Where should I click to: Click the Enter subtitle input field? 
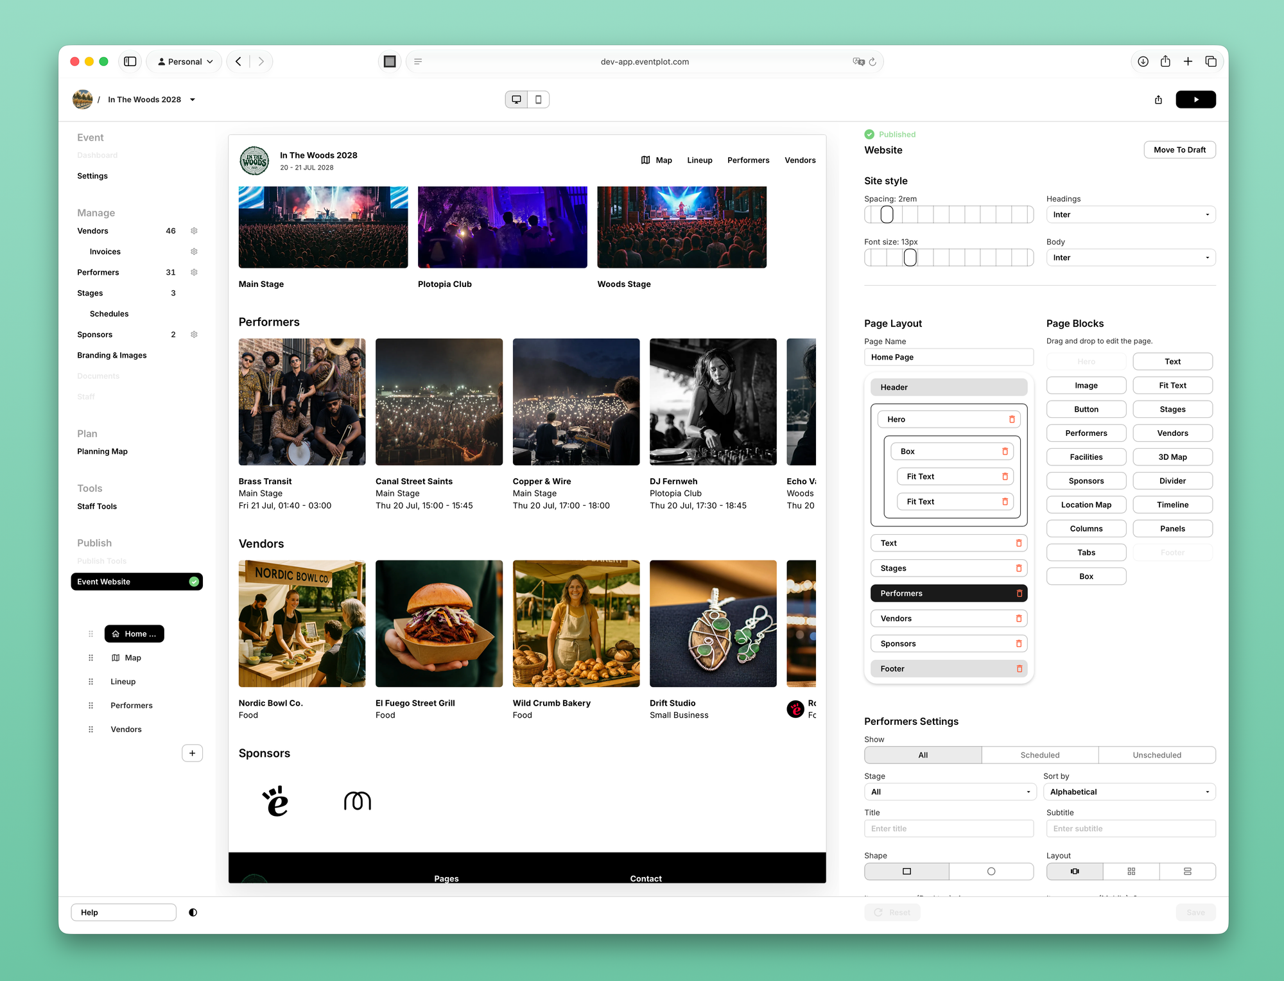pyautogui.click(x=1131, y=829)
